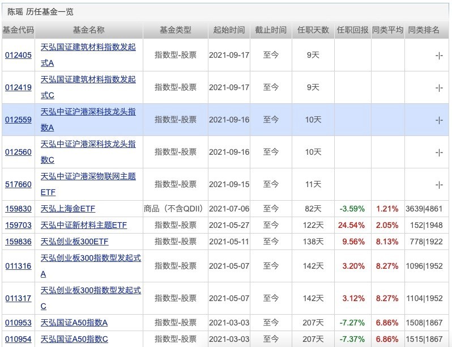Viewport: 452px width, 347px height.
Task: Click the 任职天数 column header
Action: coord(313,30)
